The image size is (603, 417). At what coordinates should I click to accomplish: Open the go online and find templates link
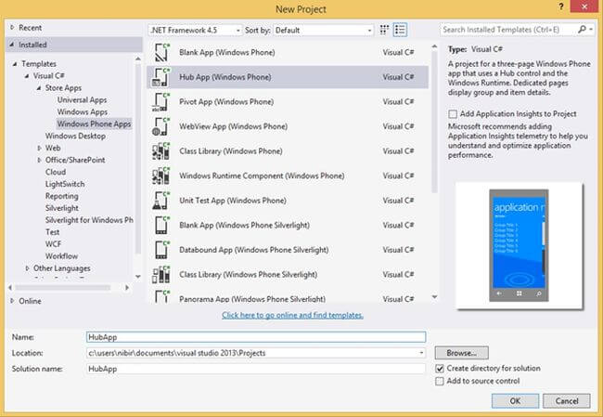[x=292, y=316]
